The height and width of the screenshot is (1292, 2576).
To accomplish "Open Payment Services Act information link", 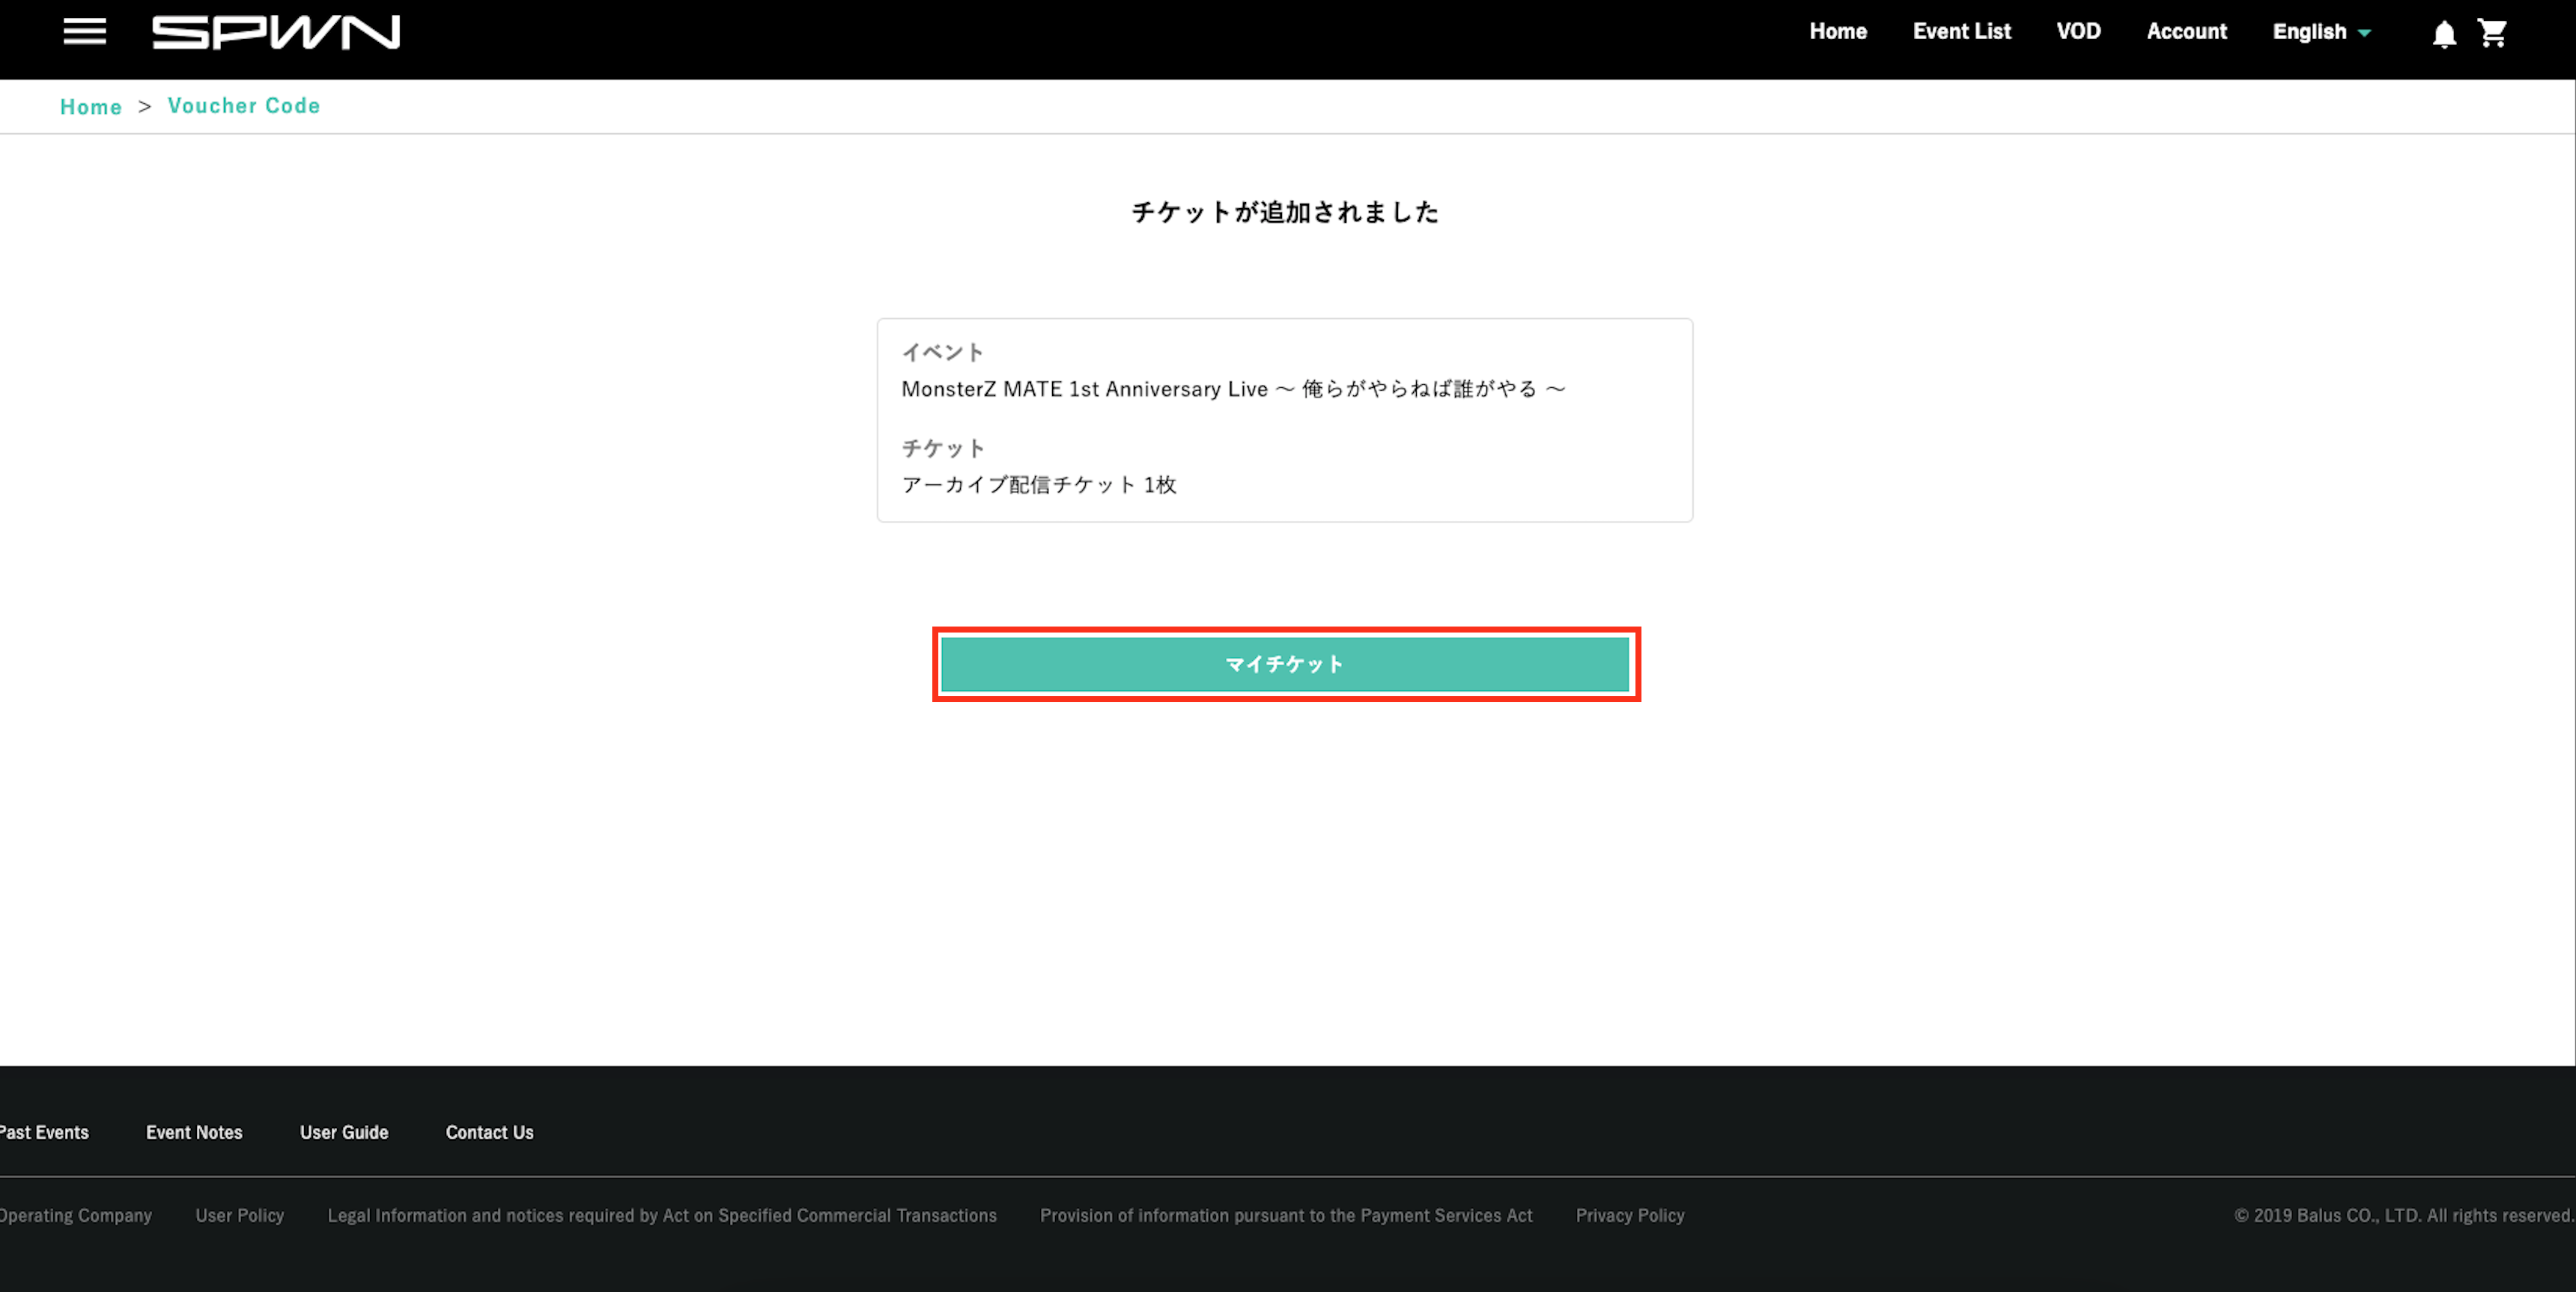I will pos(1286,1216).
